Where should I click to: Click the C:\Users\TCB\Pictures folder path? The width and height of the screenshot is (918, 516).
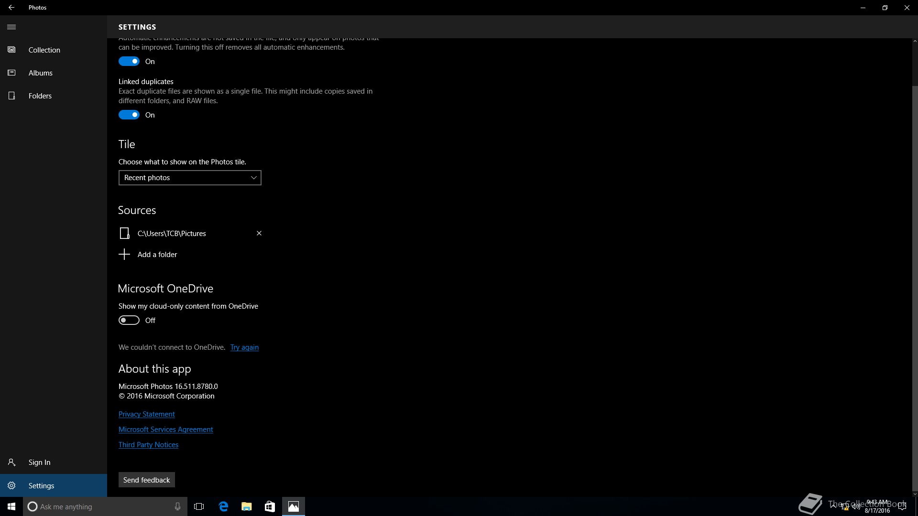172,233
